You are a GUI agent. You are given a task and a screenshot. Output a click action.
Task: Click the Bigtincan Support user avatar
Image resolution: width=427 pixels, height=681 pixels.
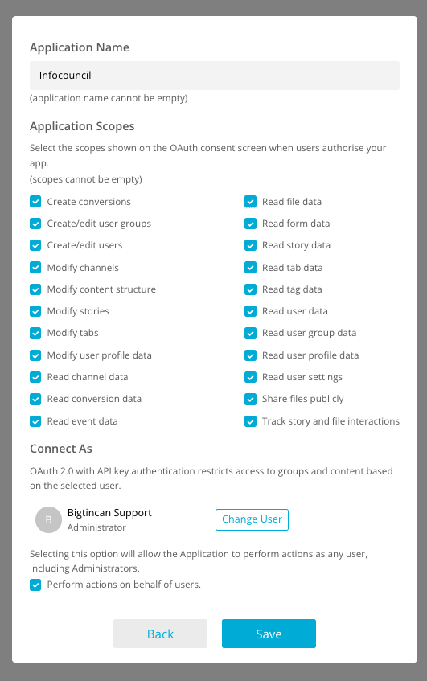click(x=49, y=520)
